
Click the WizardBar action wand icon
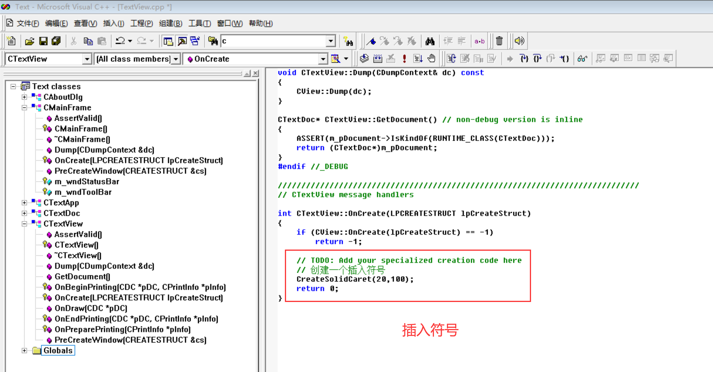[x=335, y=59]
